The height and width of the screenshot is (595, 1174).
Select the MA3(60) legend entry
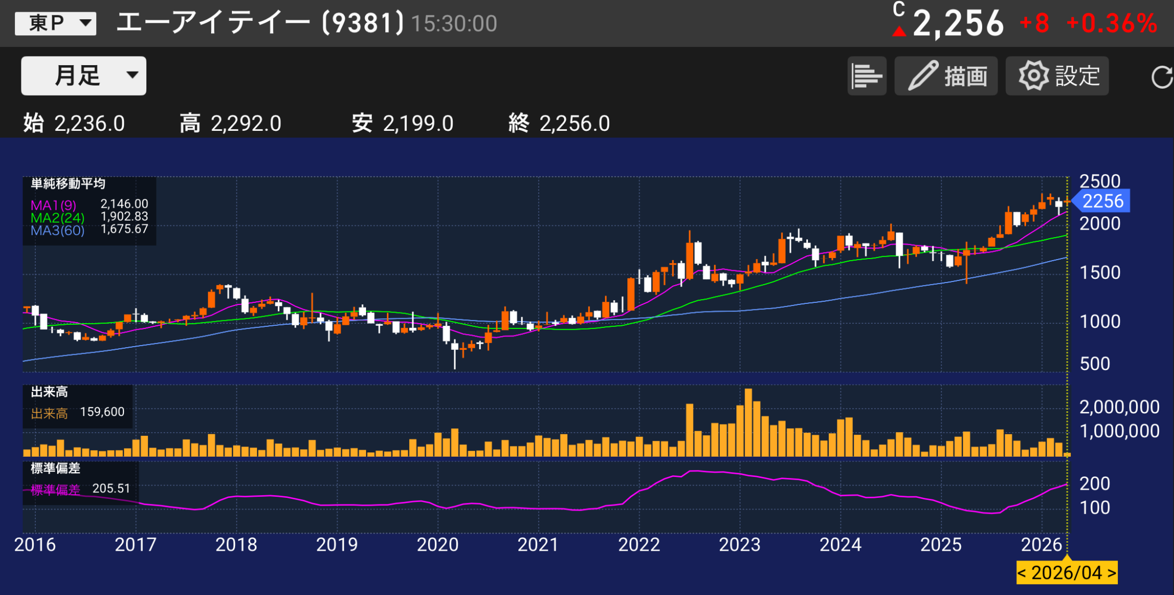57,231
